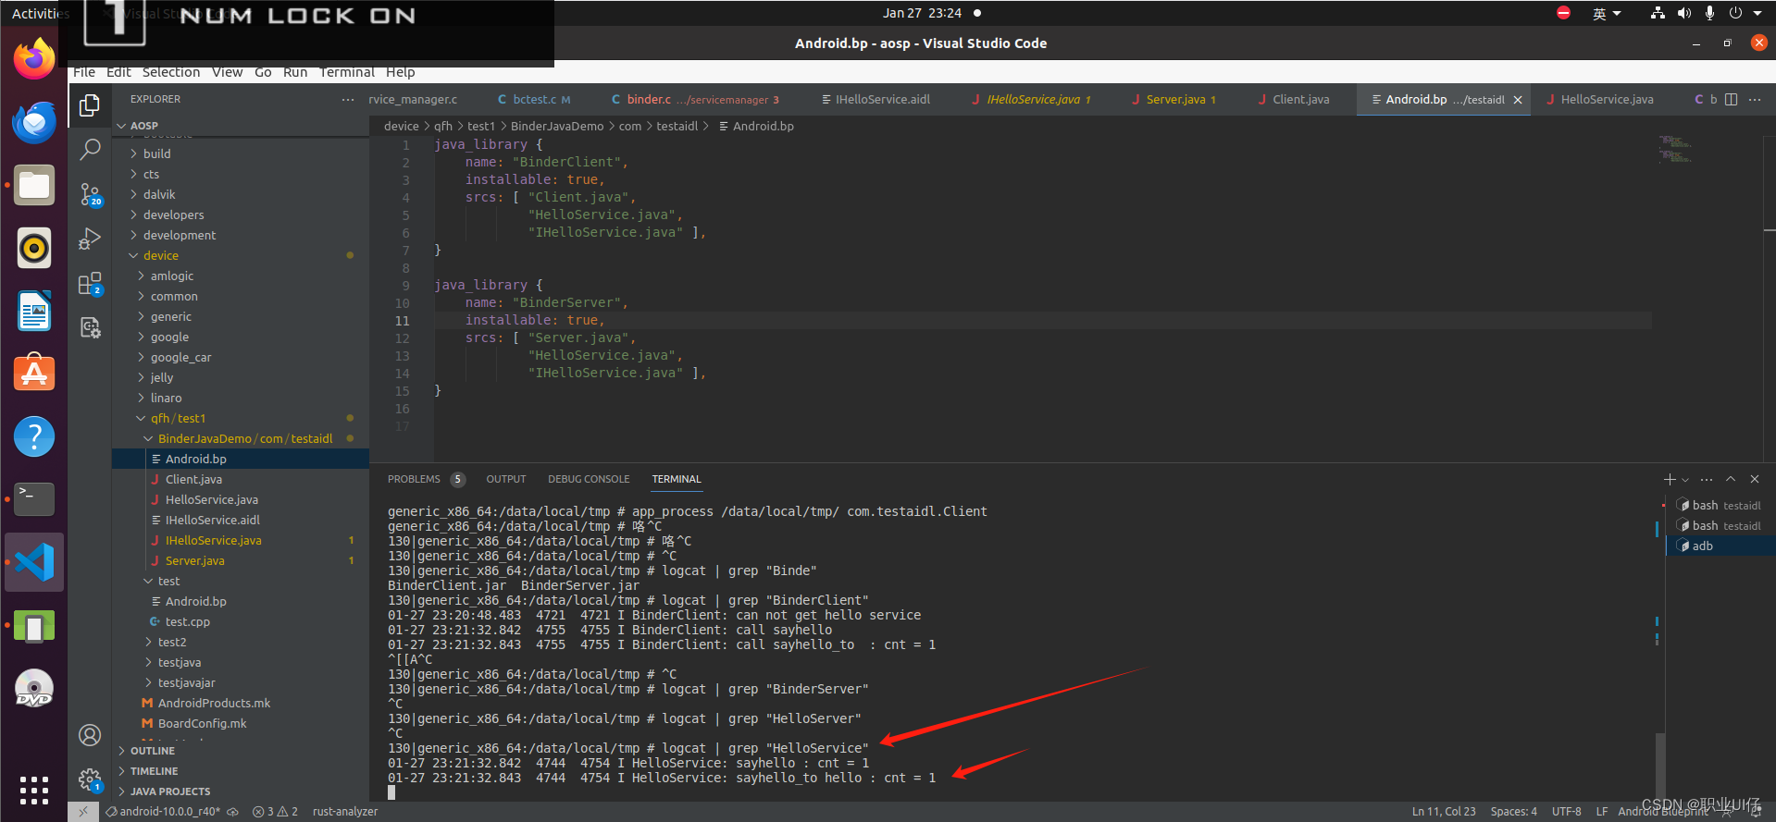Open the Explorer view in activity bar
This screenshot has height=822, width=1776.
(x=90, y=105)
